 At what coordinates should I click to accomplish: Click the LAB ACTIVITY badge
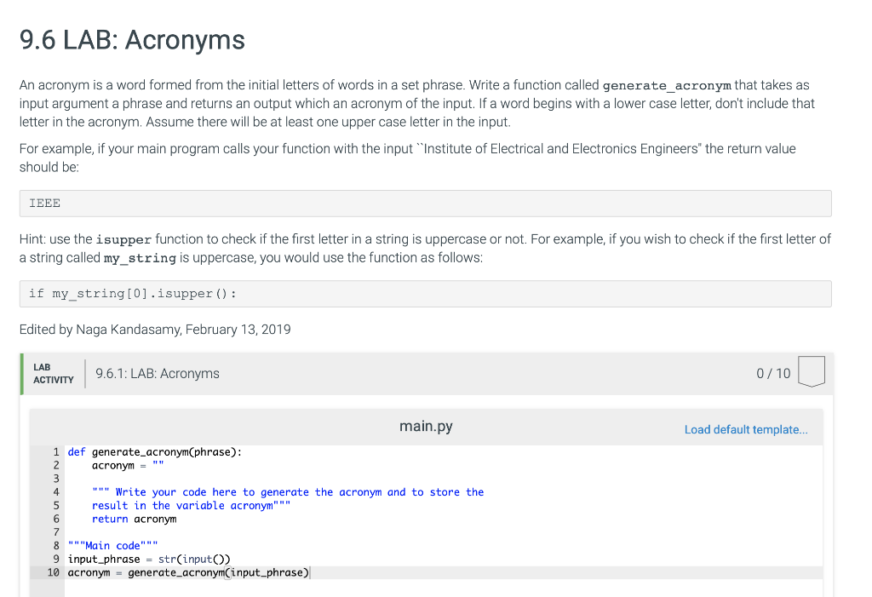point(52,373)
